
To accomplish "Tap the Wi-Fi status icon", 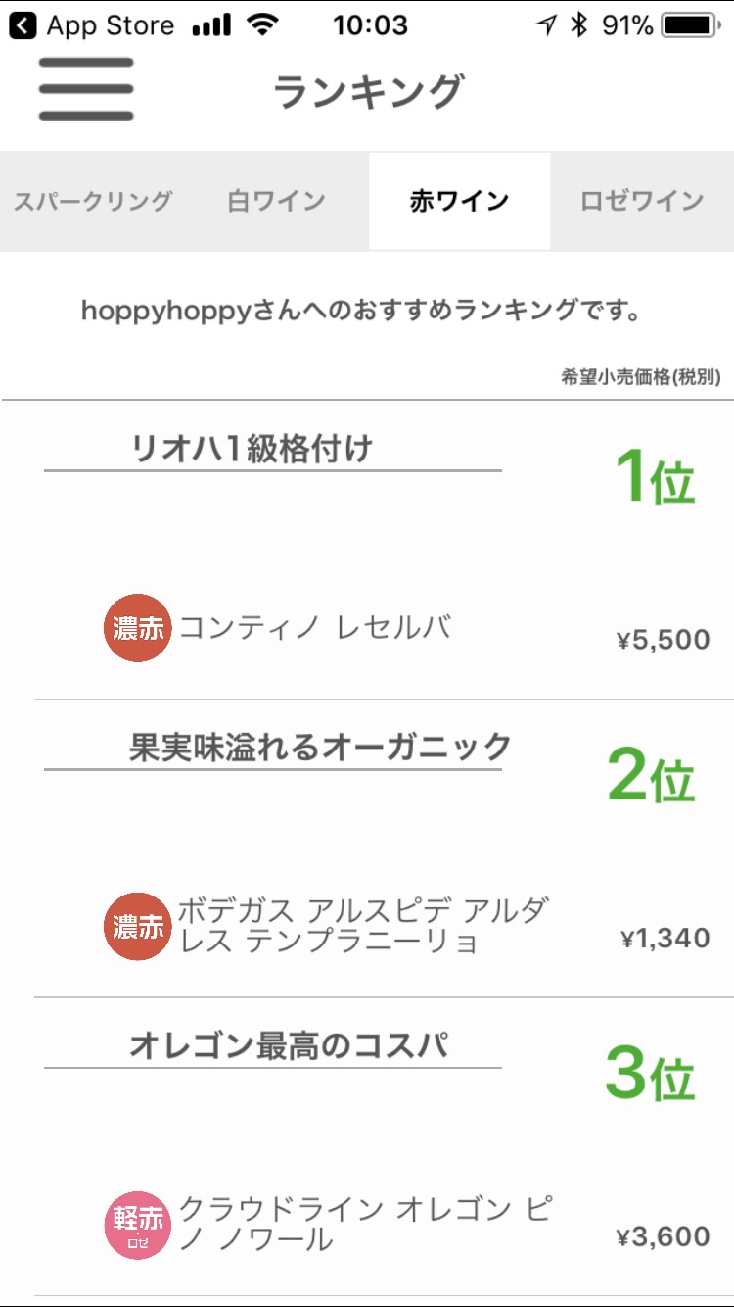I will (262, 25).
